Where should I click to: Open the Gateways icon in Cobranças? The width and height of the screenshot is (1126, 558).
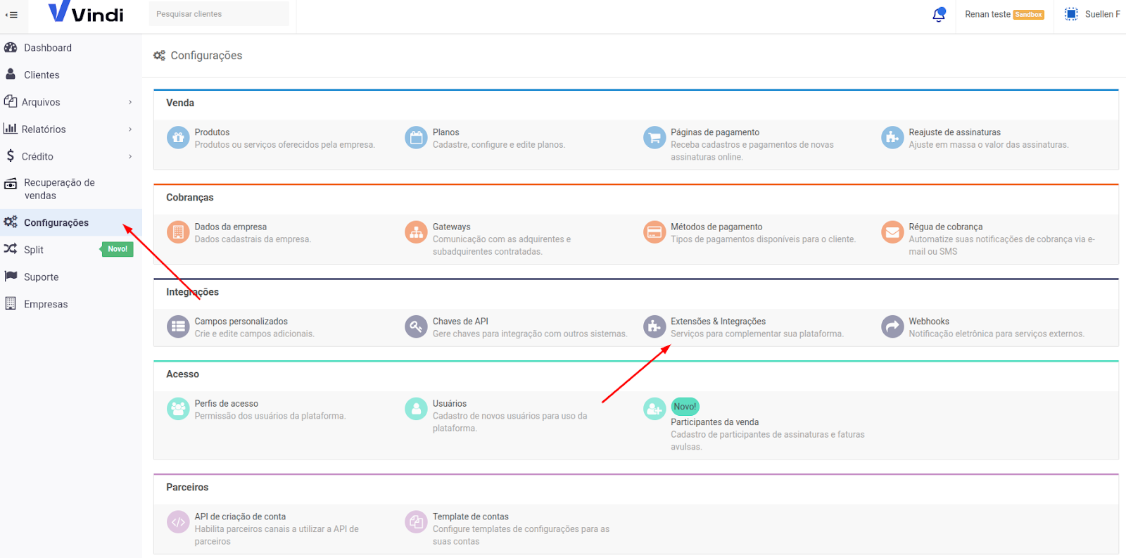pyautogui.click(x=416, y=232)
